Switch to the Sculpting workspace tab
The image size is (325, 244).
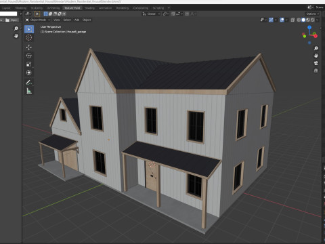click(x=37, y=8)
